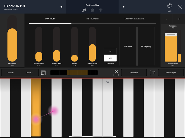Open keyboard resize icon next to Octave +
This screenshot has width=185, height=138.
pyautogui.click(x=43, y=73)
